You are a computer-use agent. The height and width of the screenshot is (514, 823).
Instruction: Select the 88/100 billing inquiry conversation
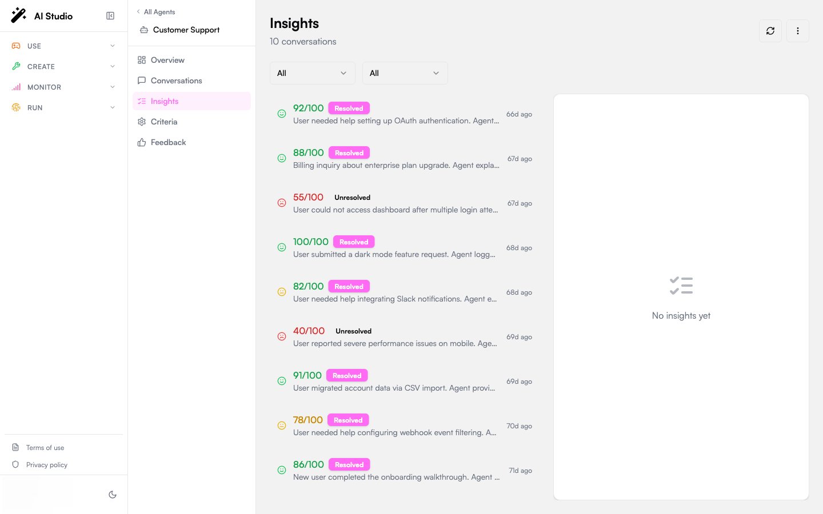click(x=405, y=159)
